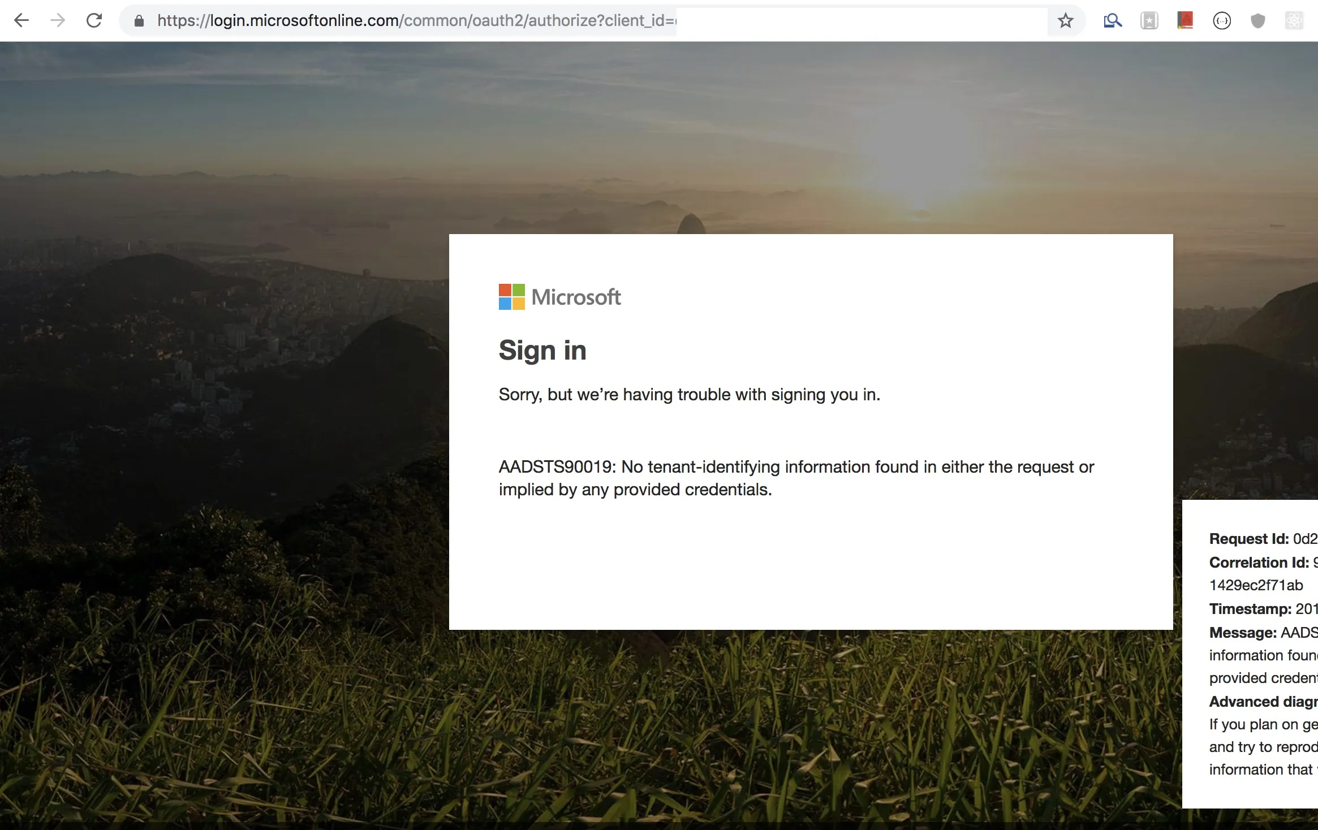Bookmark this page with the star
This screenshot has height=830, width=1318.
coord(1065,21)
